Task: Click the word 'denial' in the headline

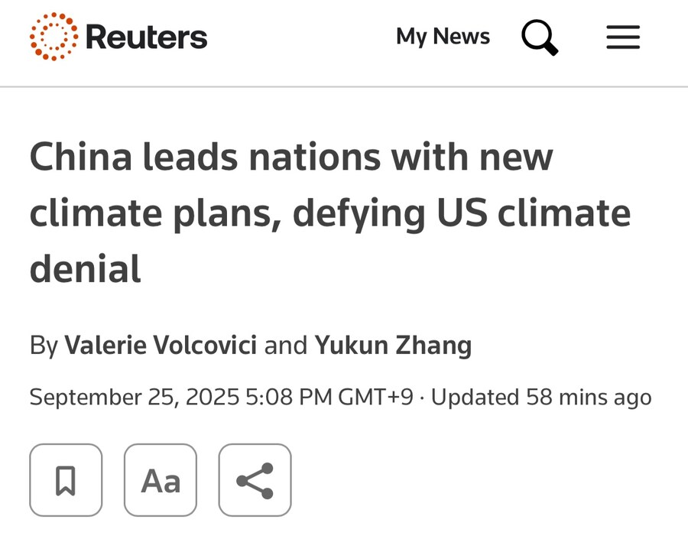Action: pos(86,269)
